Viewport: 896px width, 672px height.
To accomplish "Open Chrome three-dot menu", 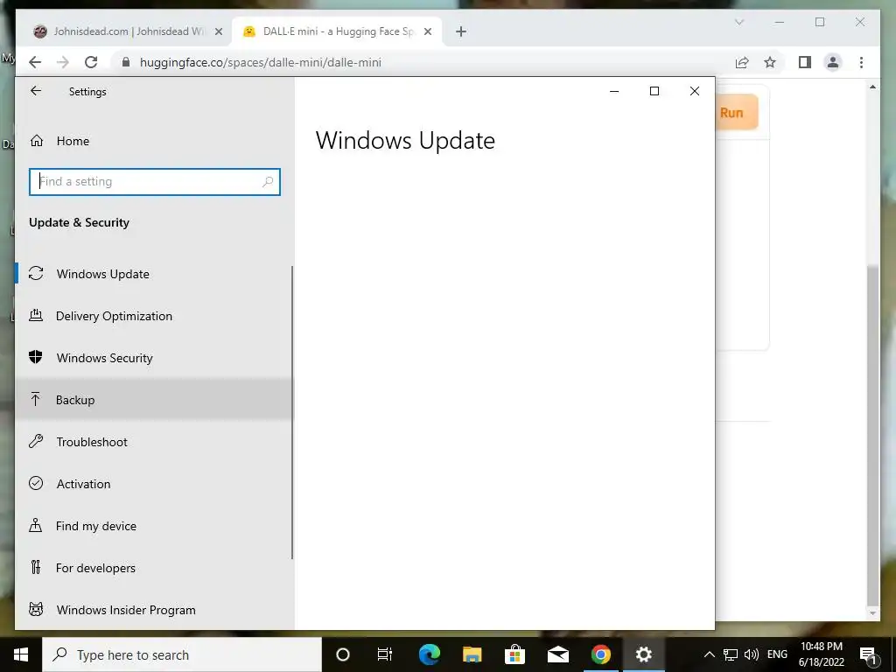I will point(861,62).
